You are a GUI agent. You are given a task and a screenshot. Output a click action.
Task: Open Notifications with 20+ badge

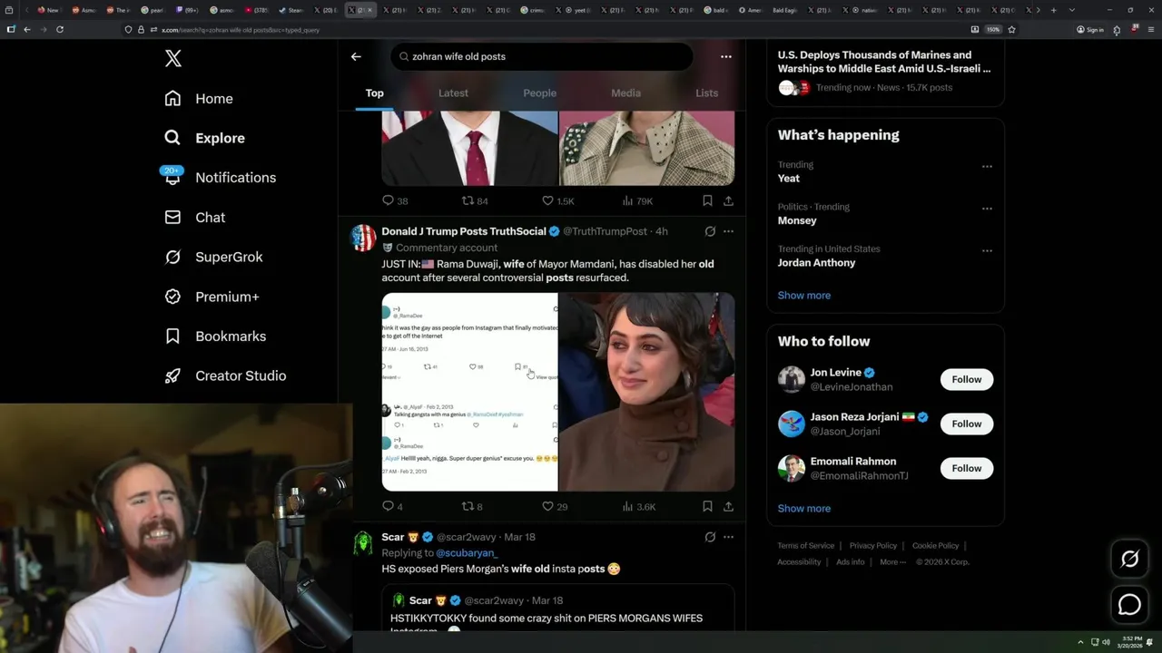pos(219,178)
